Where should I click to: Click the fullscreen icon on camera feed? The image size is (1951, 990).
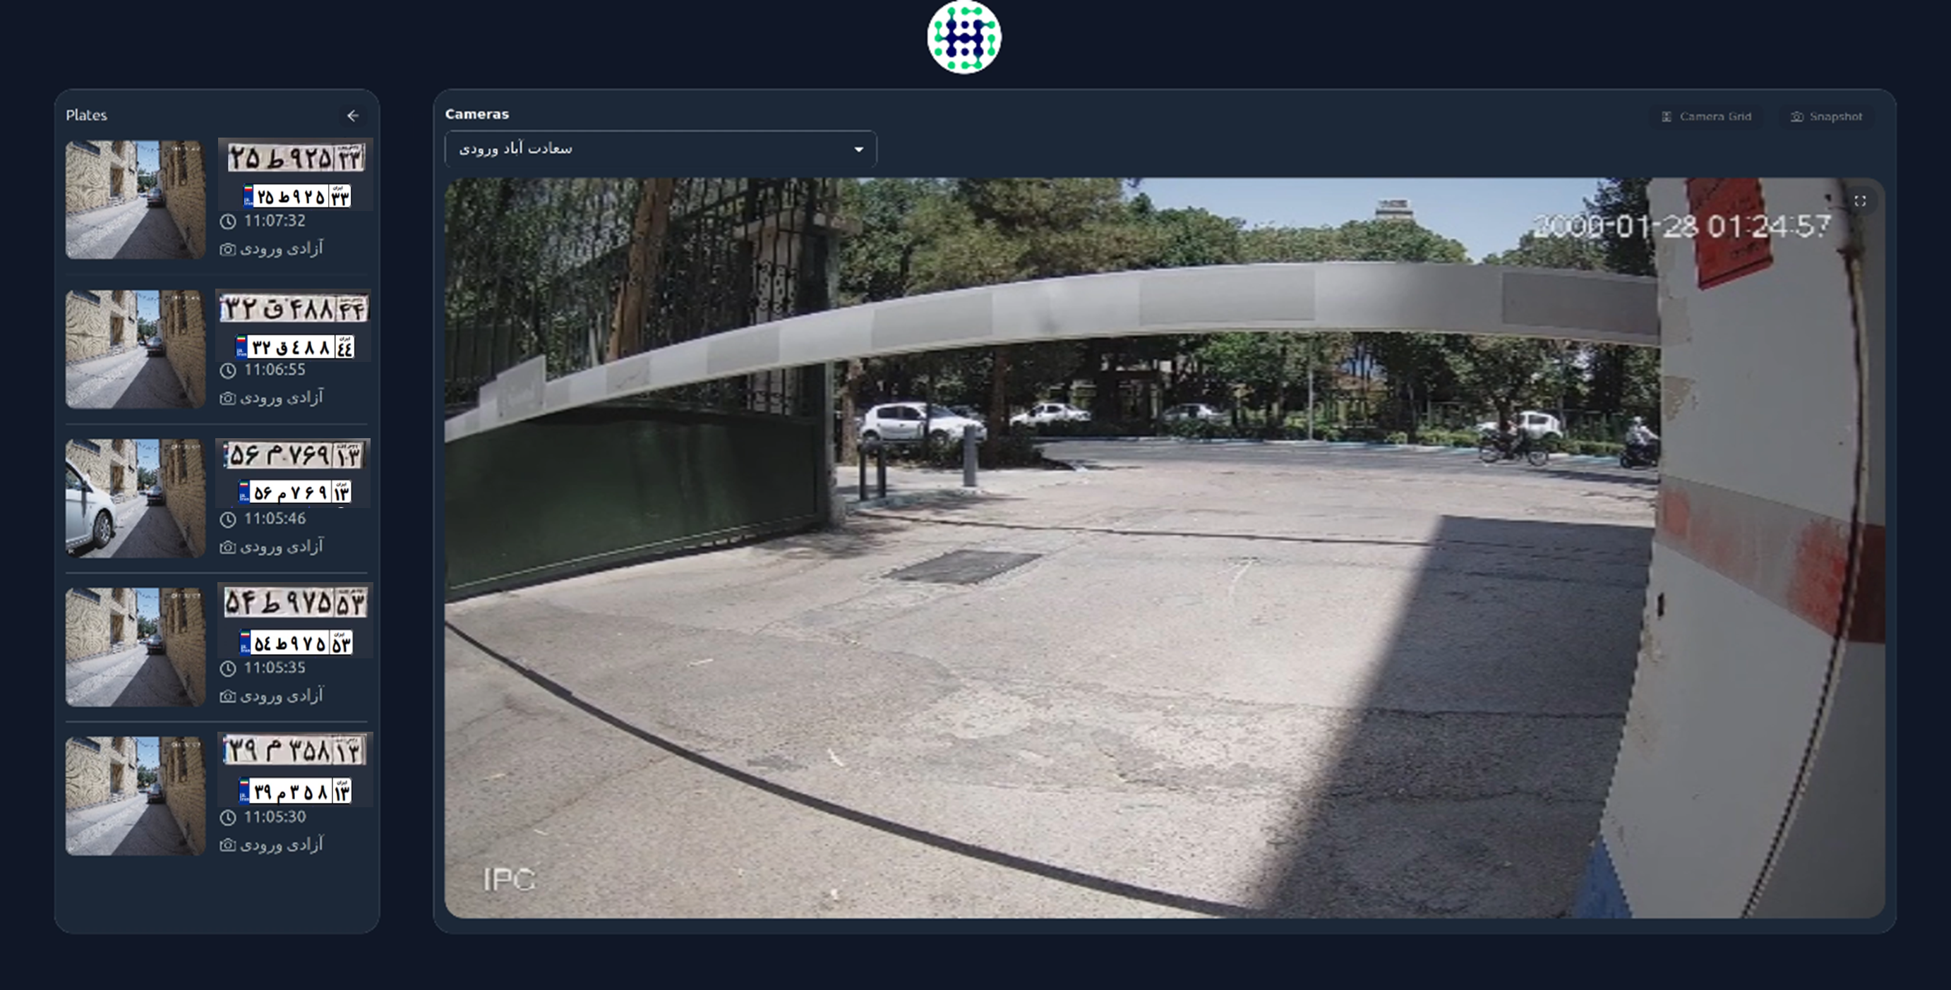[1859, 201]
